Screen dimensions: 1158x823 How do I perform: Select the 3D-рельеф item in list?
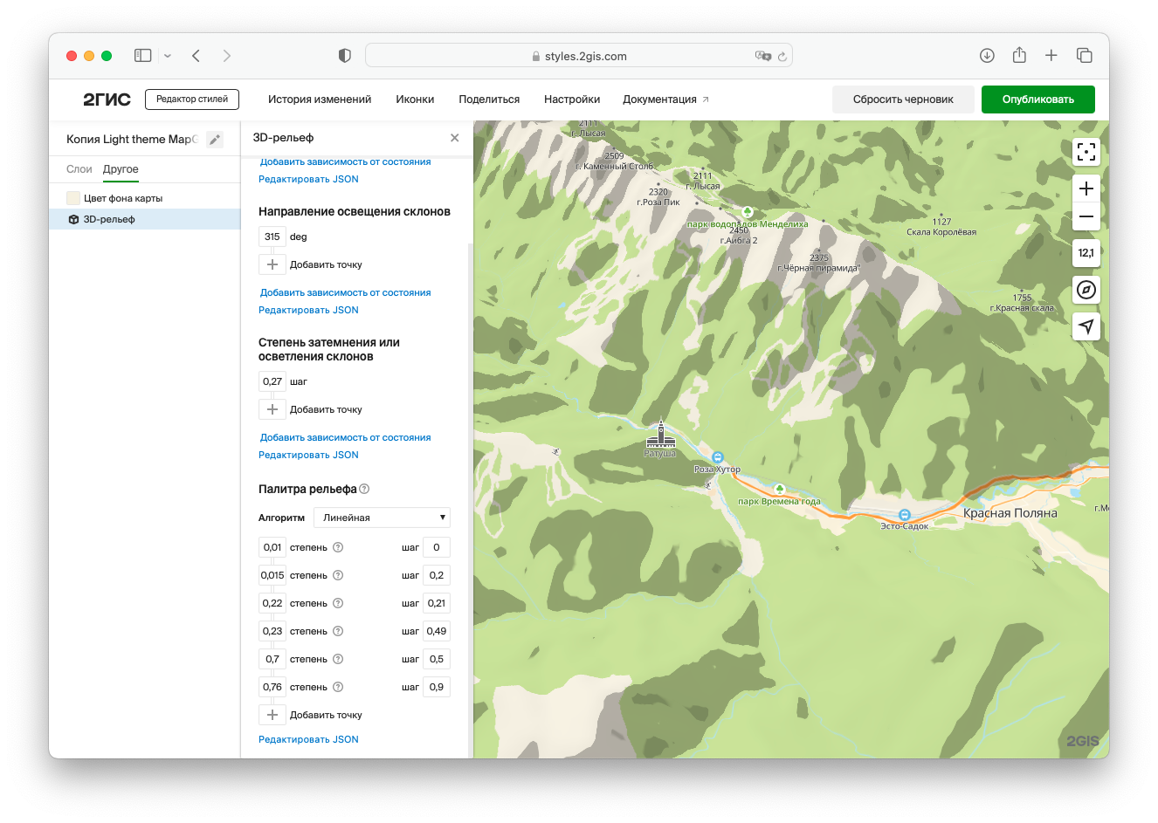click(109, 219)
